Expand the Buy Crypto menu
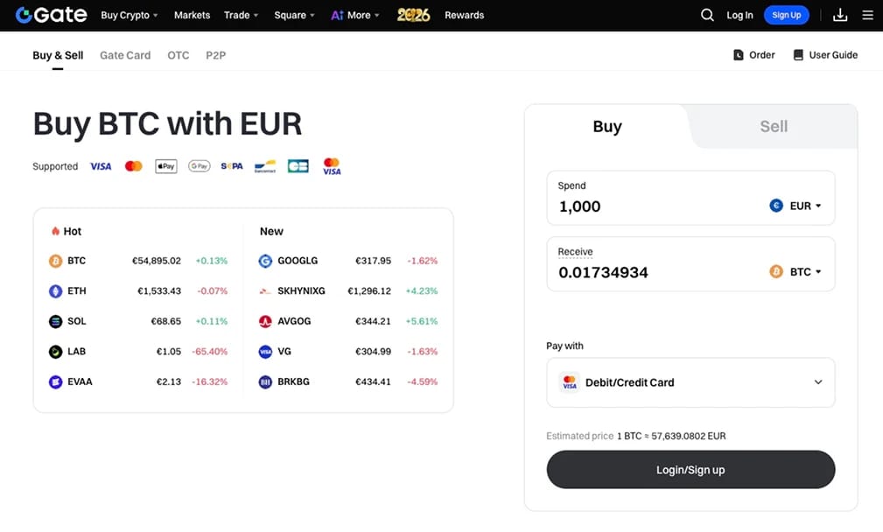 click(129, 15)
